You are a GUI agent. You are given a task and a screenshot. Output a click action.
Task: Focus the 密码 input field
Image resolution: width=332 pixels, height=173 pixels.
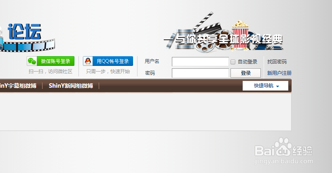coord(200,73)
